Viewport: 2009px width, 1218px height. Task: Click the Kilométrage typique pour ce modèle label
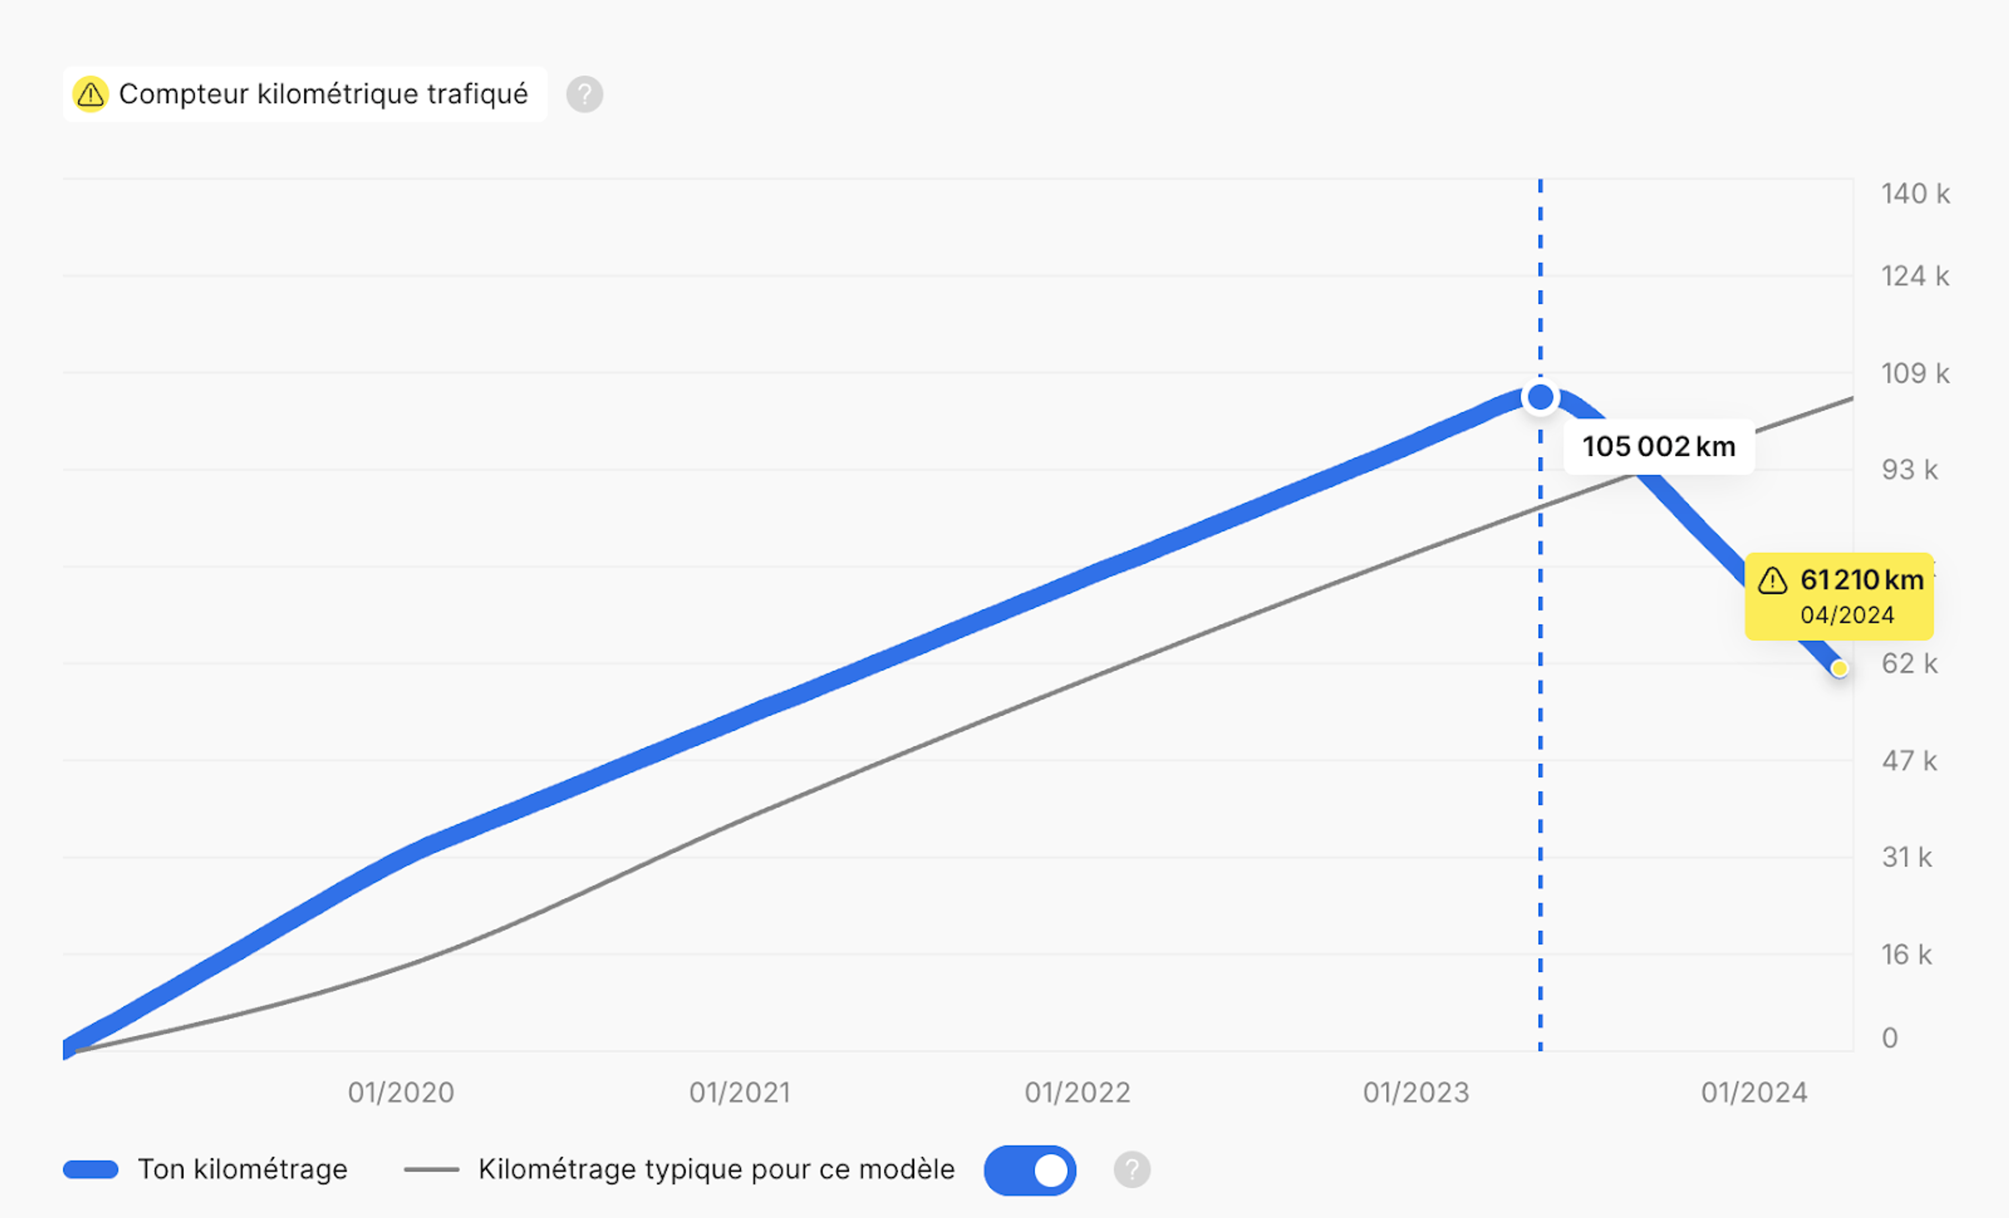(716, 1169)
